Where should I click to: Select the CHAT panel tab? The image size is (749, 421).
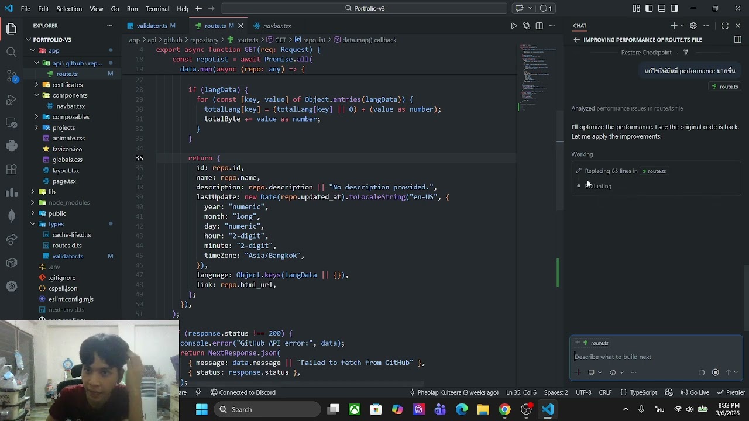[x=580, y=26]
